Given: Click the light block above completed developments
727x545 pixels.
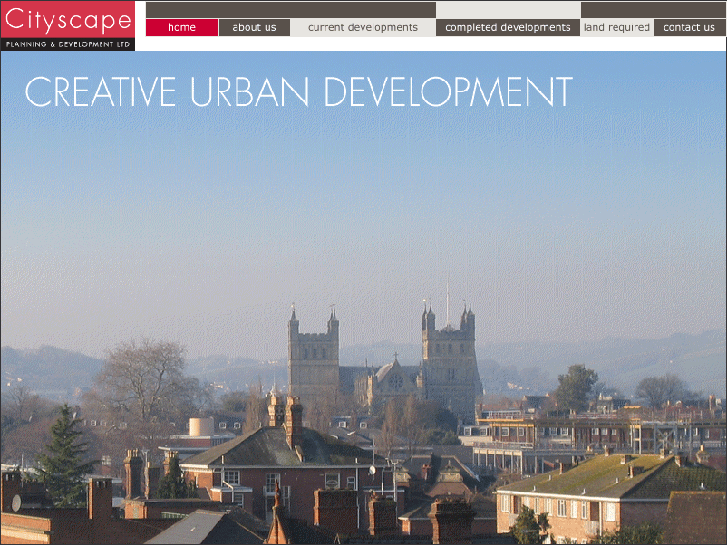Looking at the screenshot, I should (x=508, y=9).
